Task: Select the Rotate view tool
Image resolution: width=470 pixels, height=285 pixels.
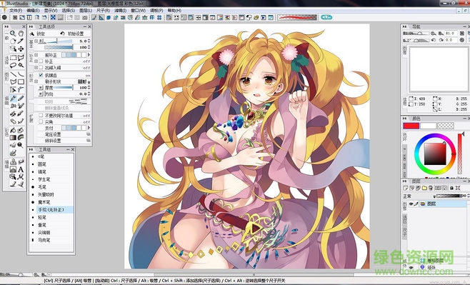Action: click(x=13, y=41)
